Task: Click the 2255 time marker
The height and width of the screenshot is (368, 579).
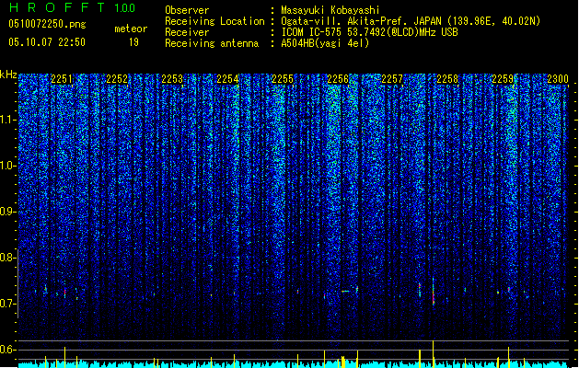Action: pyautogui.click(x=283, y=78)
